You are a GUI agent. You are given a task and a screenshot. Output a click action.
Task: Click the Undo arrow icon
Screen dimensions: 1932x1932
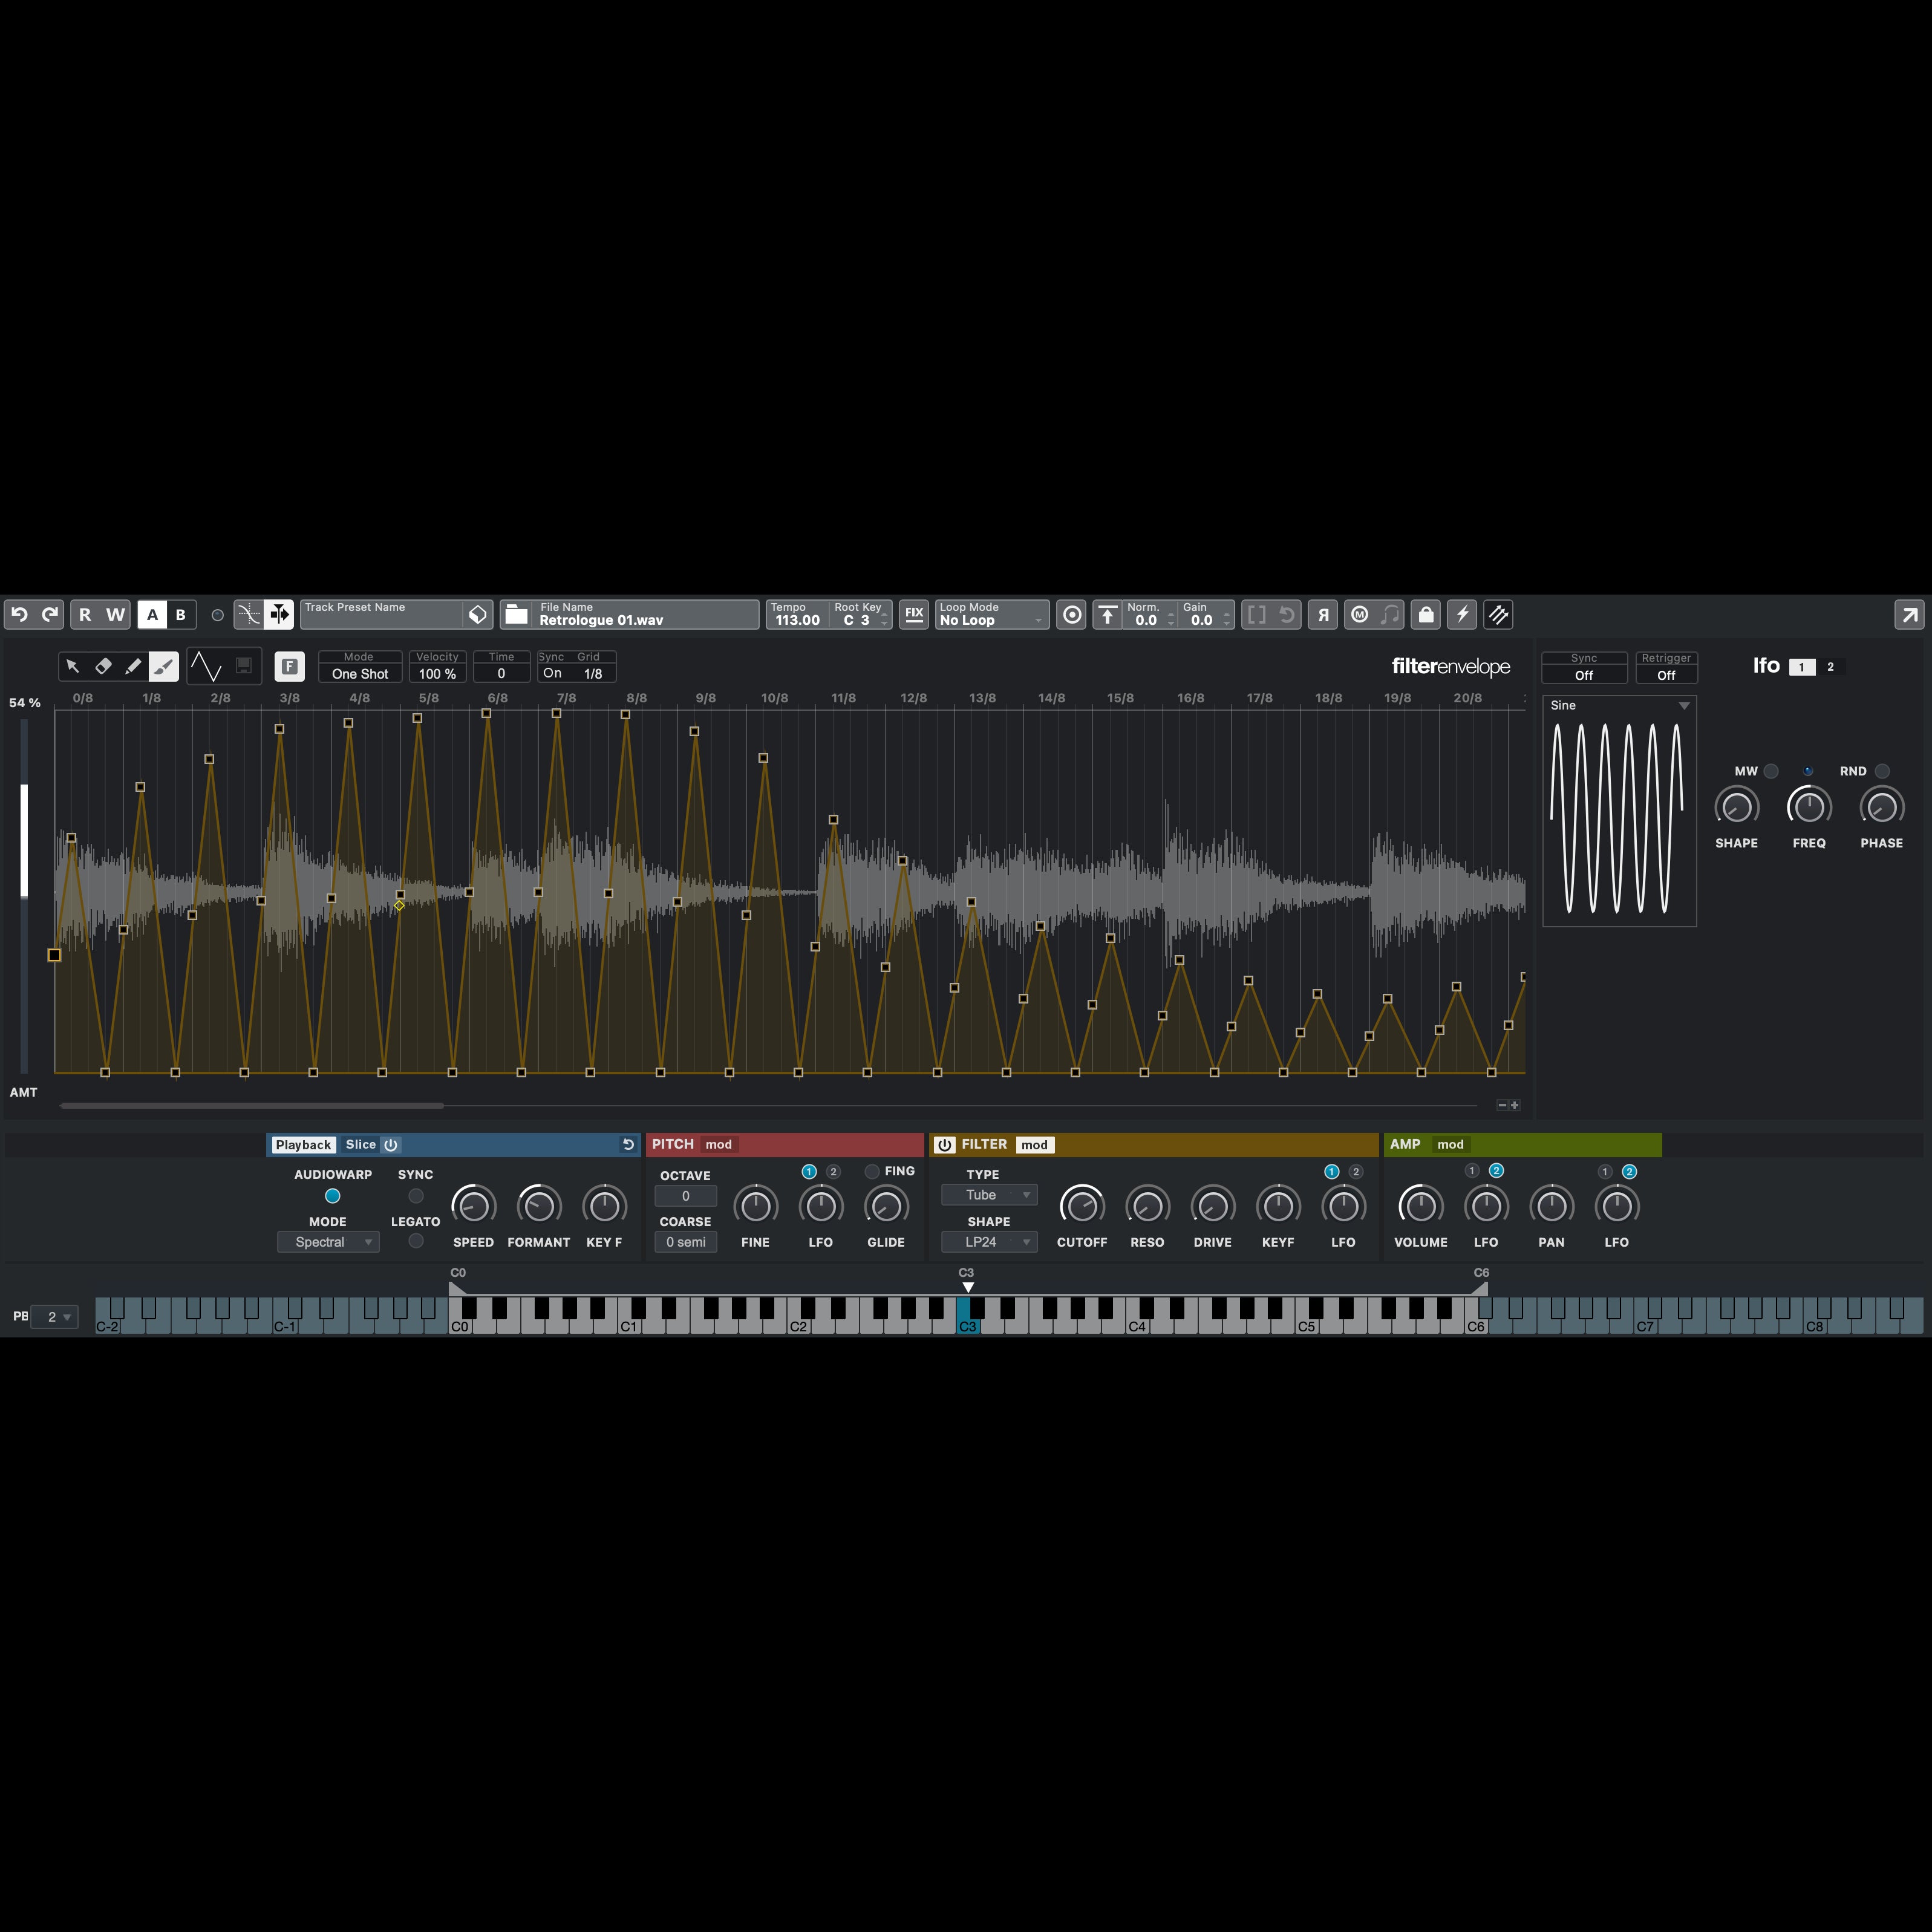[x=19, y=614]
